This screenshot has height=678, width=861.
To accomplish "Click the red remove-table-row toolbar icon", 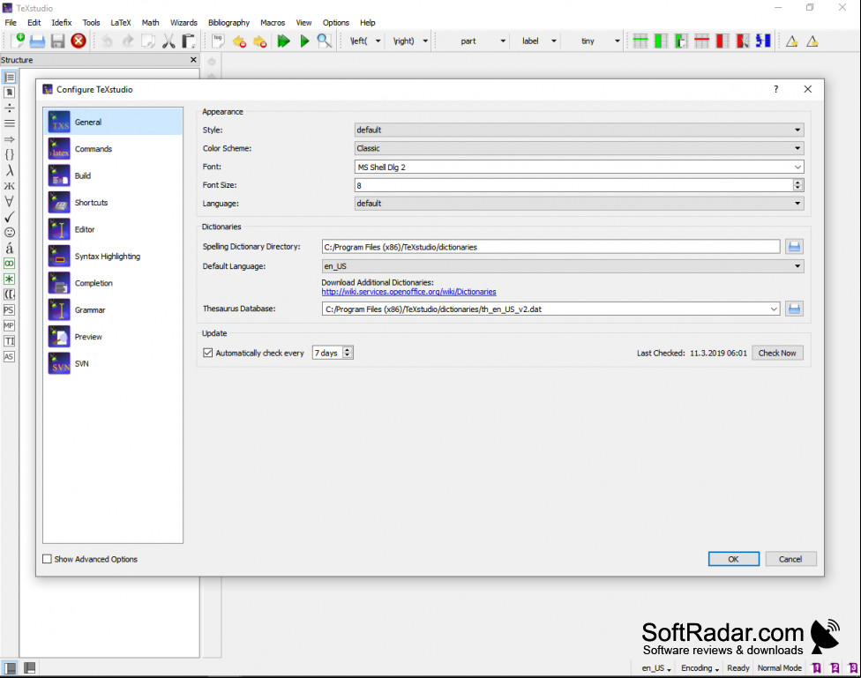I will tap(701, 41).
